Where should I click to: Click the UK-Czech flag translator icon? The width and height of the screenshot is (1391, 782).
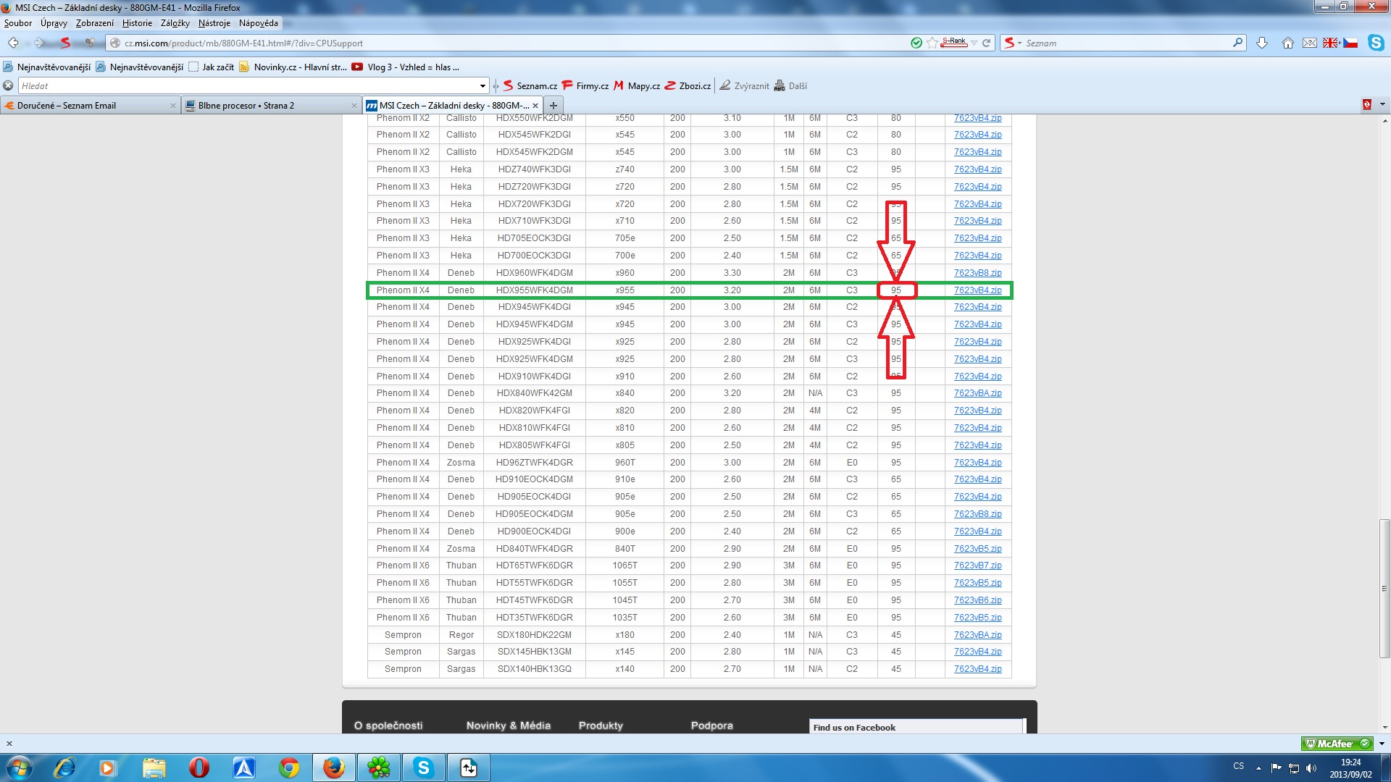tap(1340, 43)
